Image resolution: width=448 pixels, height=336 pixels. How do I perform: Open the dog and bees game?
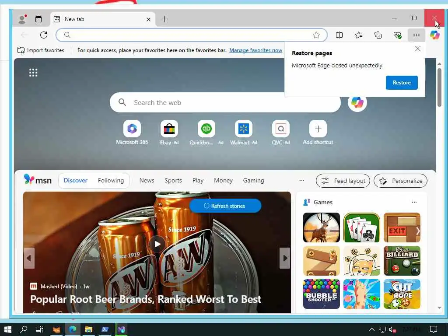point(362,261)
